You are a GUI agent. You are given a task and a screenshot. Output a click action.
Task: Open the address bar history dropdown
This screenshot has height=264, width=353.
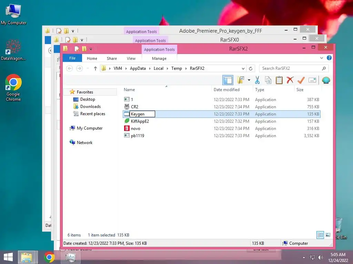[x=243, y=68]
